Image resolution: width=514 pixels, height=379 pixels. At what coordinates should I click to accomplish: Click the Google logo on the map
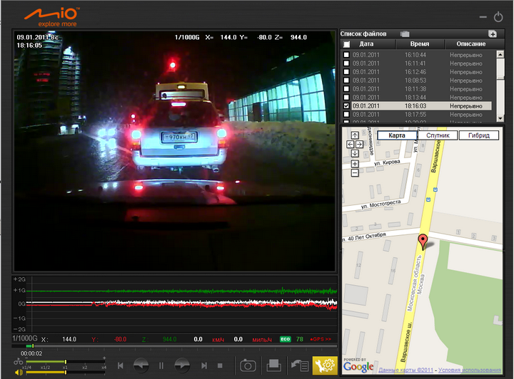coord(358,367)
